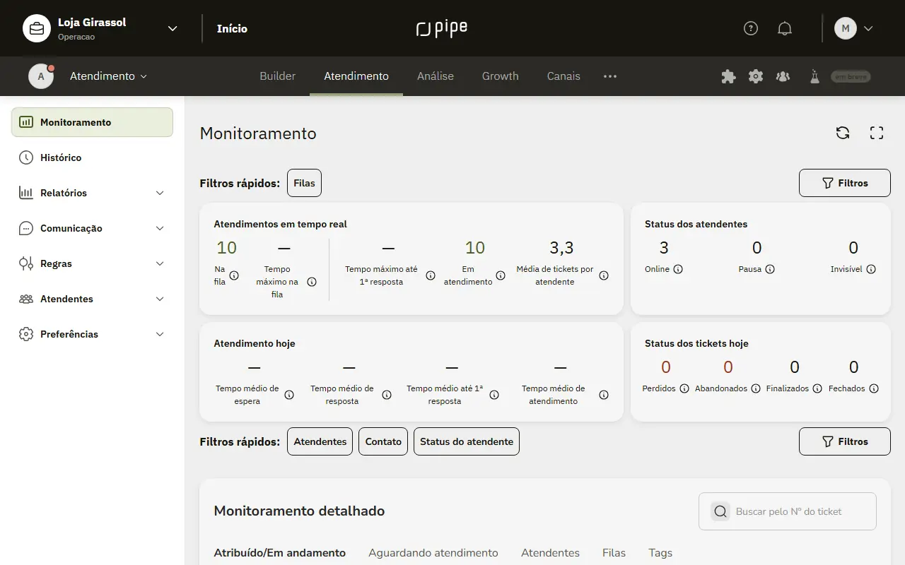
Task: Apply the Atendentes quick filter
Action: pyautogui.click(x=320, y=441)
